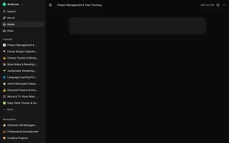This screenshot has width=229, height=143.
Task: Click the Book Notes stacked books icon
Action: [x=4, y=64]
